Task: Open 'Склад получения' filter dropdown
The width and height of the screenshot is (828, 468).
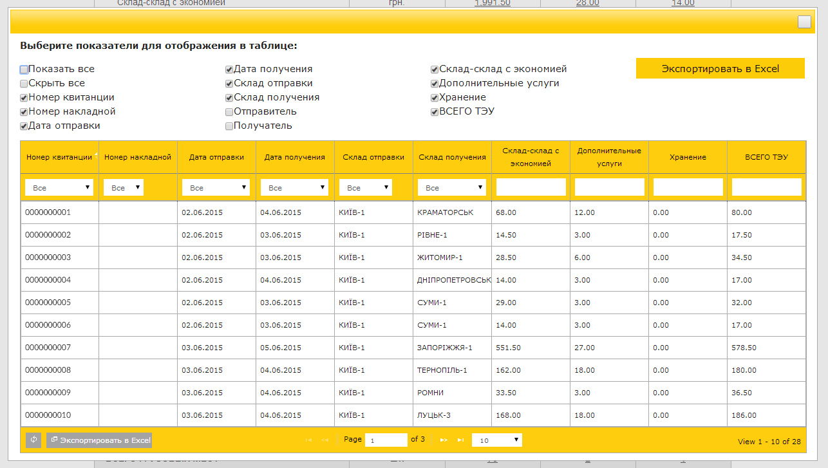Action: (452, 187)
